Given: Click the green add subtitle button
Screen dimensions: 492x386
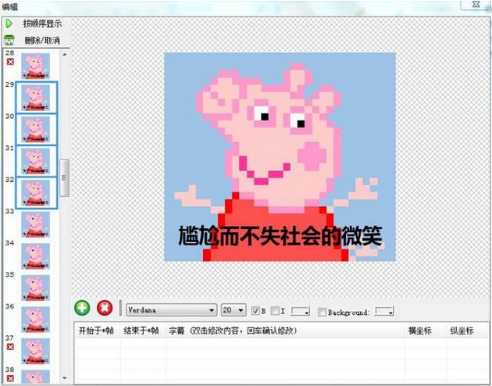Looking at the screenshot, I should pyautogui.click(x=82, y=308).
